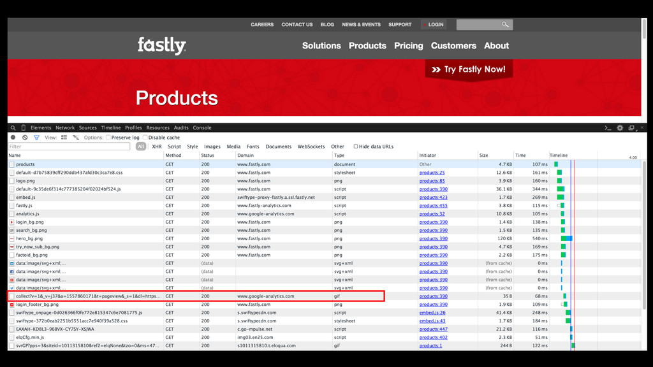Click the file icon beside try_now_sub_bg.png
Image resolution: width=653 pixels, height=367 pixels.
point(12,247)
